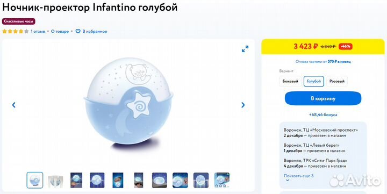The image size is (387, 194).
Task: Select the fifth gallery thumbnail
Action: (x=118, y=180)
